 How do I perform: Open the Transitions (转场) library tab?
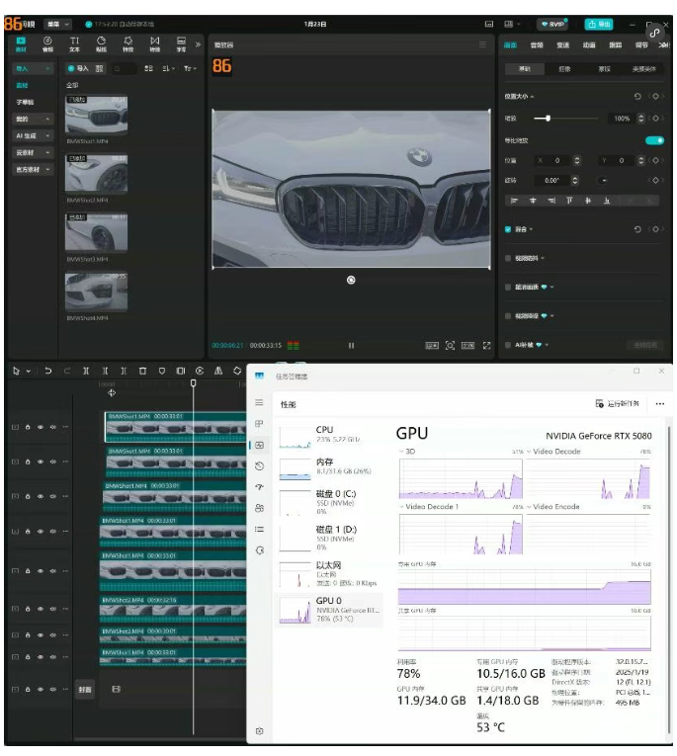coord(155,43)
